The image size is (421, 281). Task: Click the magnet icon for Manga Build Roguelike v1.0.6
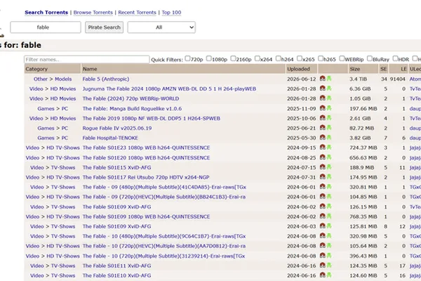tap(323, 108)
